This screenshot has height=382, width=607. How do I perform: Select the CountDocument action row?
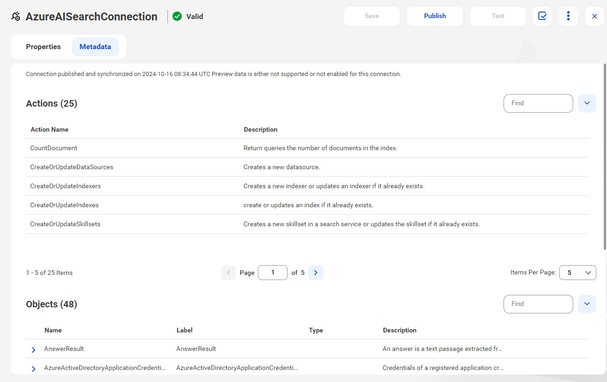307,148
